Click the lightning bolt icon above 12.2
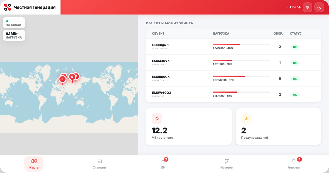Viewport: 329px width, 173px height. [x=157, y=119]
